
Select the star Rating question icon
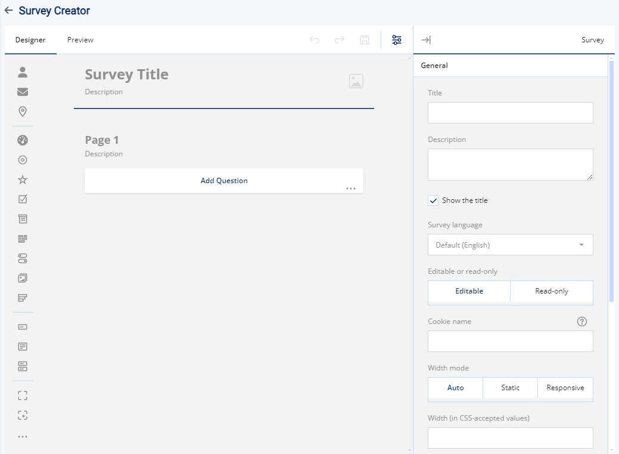(x=22, y=179)
